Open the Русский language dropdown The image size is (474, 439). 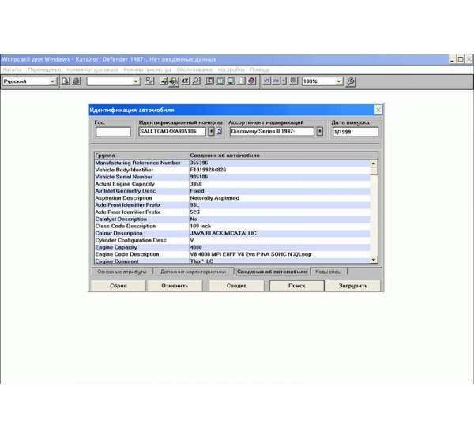[53, 81]
